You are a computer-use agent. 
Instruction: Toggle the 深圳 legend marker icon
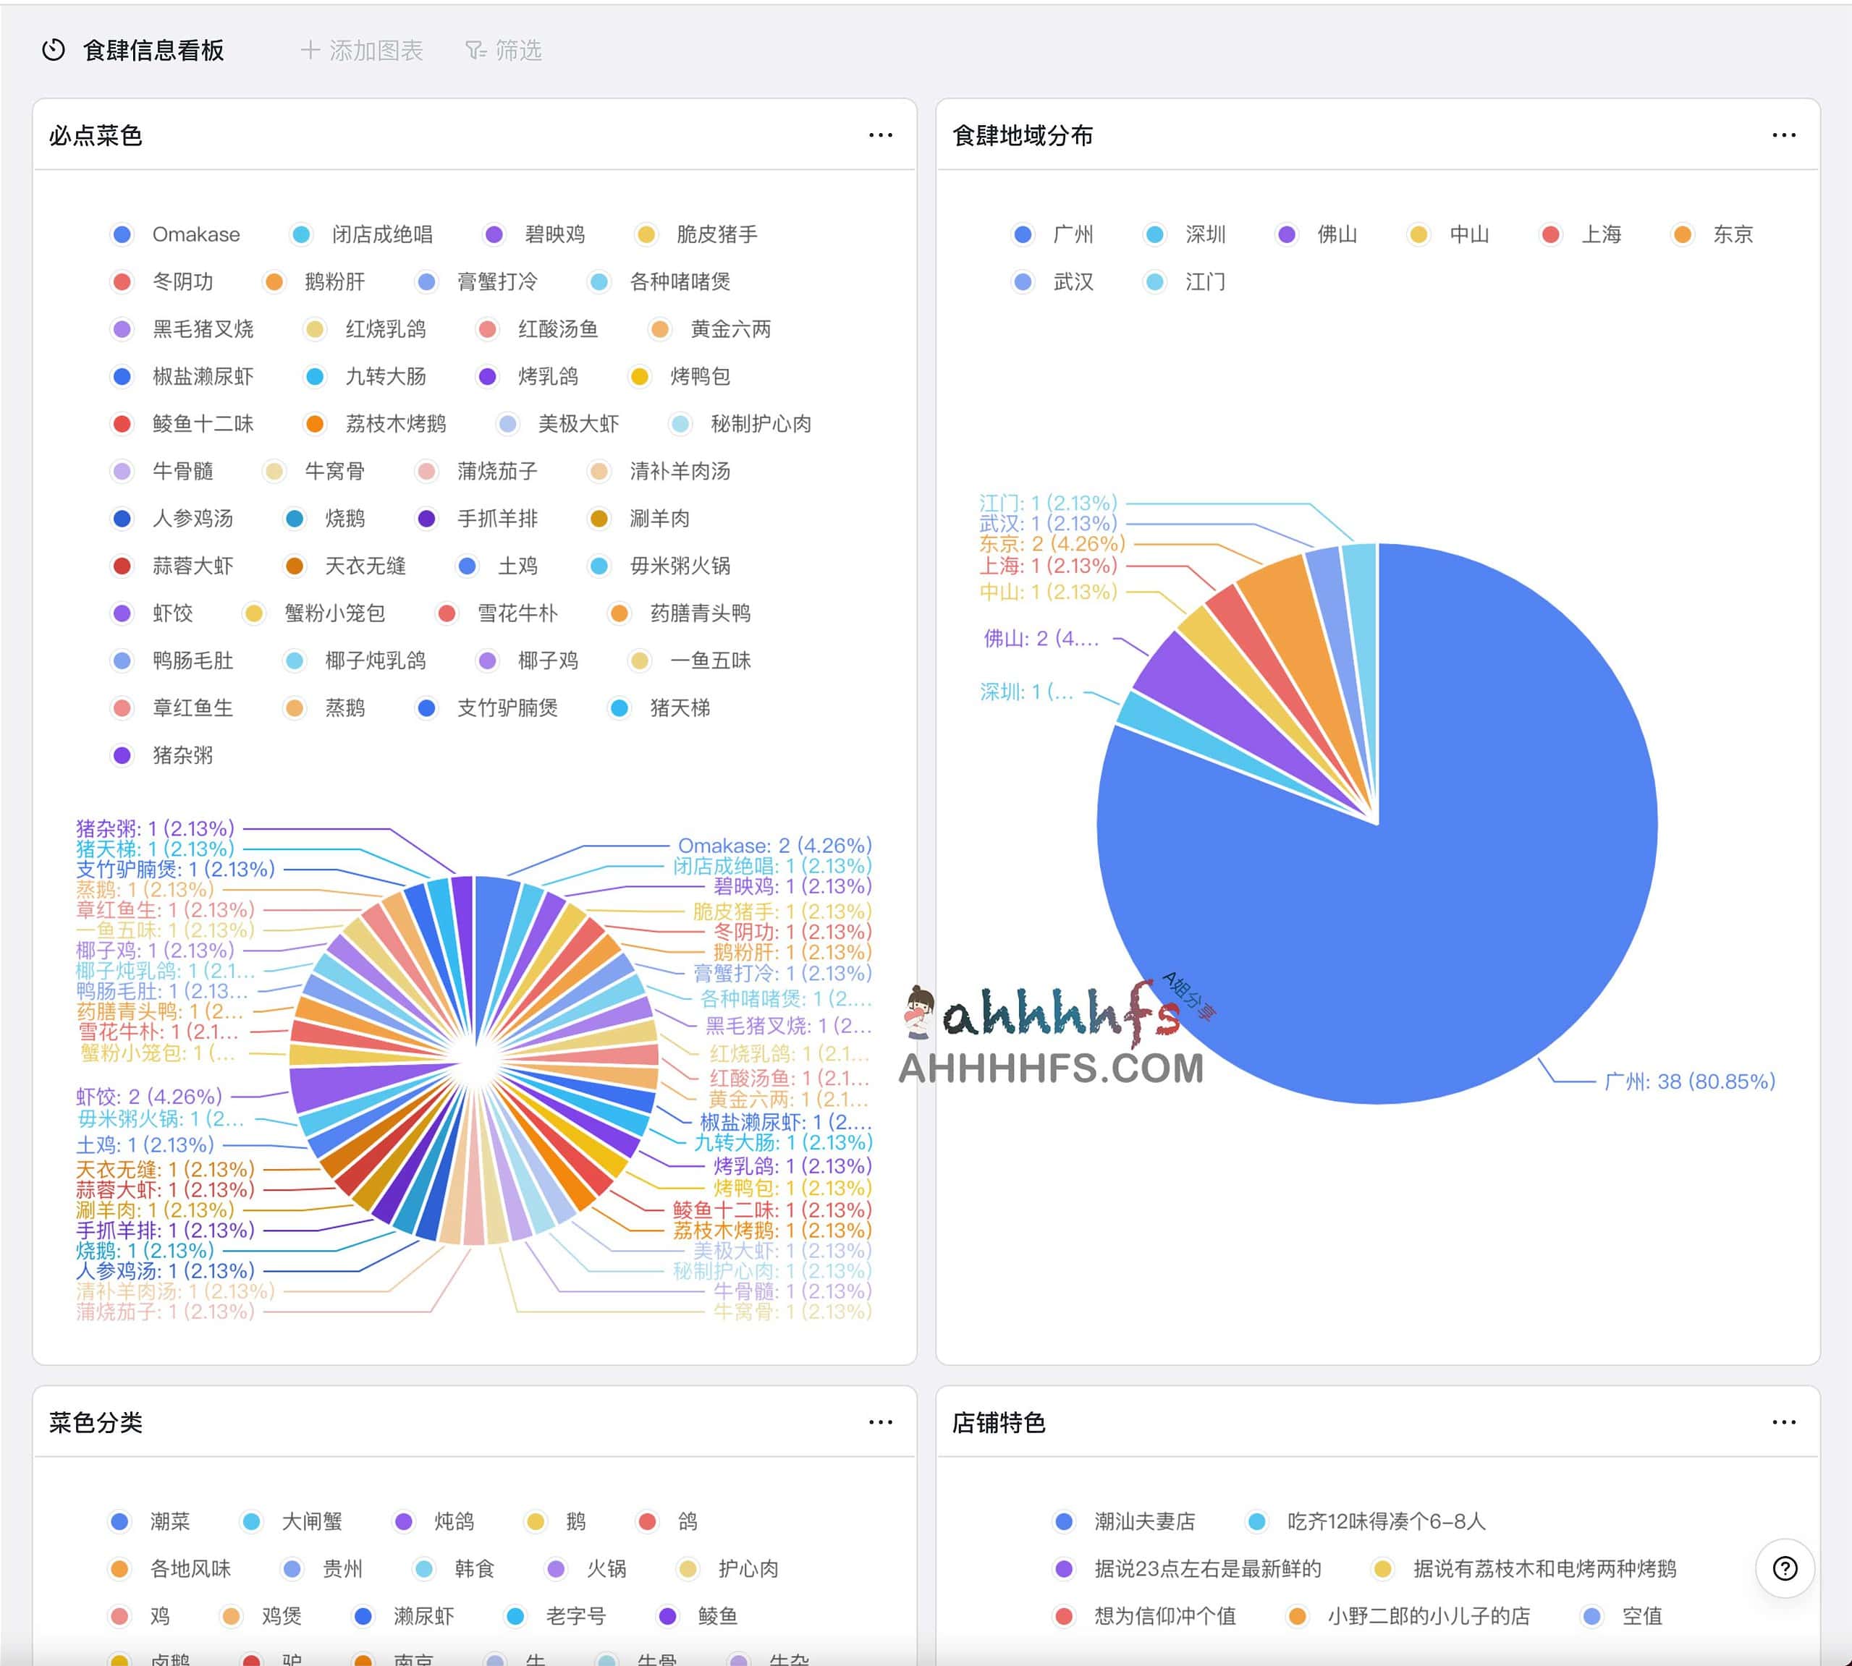1155,234
